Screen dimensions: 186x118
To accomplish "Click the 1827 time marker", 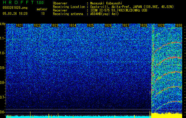I will 126,25.
